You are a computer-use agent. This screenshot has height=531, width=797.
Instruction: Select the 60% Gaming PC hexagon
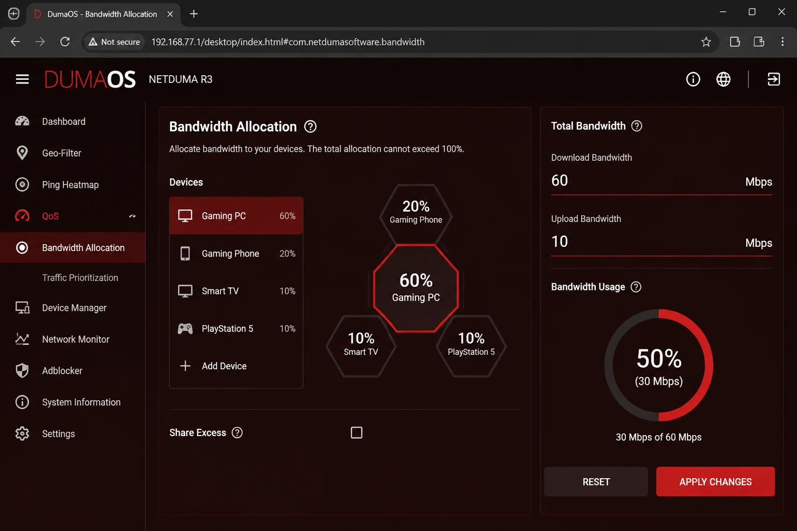click(416, 288)
